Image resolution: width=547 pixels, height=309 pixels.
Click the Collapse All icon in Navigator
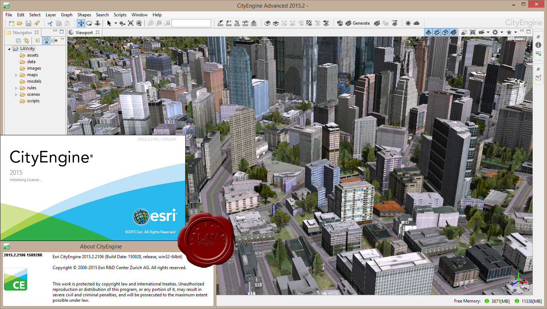click(x=18, y=41)
